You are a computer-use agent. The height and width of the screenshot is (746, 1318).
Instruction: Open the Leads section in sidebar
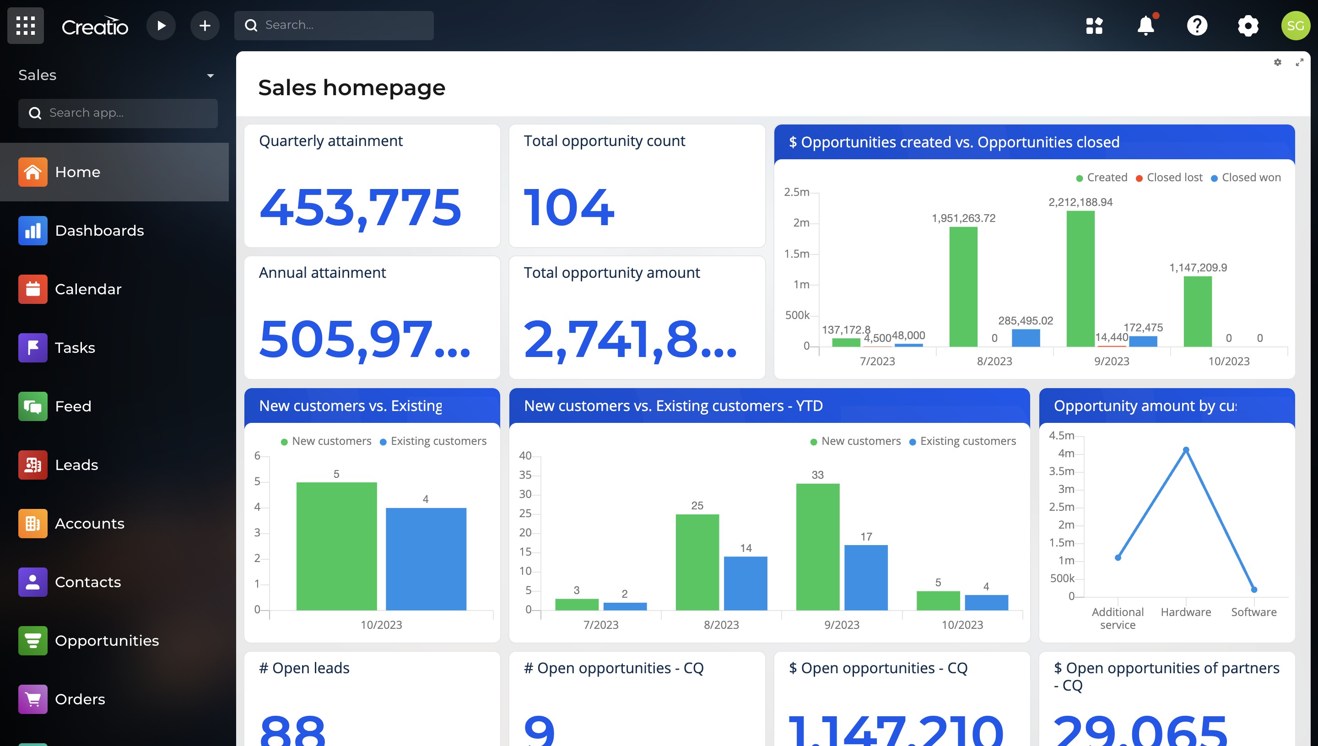76,465
